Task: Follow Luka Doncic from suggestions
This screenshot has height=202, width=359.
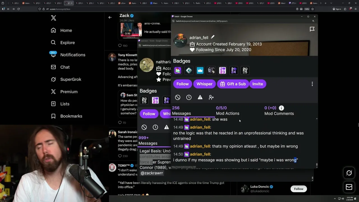Action: [x=299, y=189]
